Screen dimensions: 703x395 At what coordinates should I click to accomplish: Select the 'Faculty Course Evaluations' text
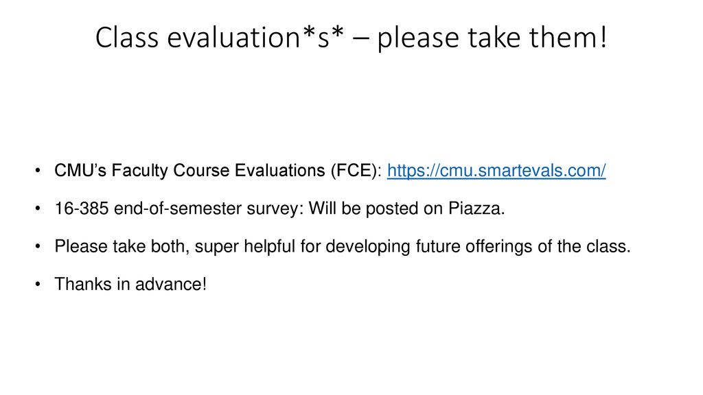(218, 171)
